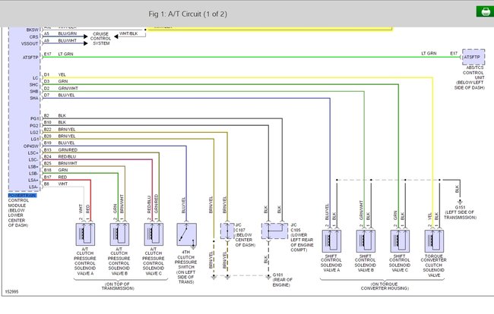The width and height of the screenshot is (494, 314).
Task: Select the PG1 pin label
Action: tap(34, 118)
